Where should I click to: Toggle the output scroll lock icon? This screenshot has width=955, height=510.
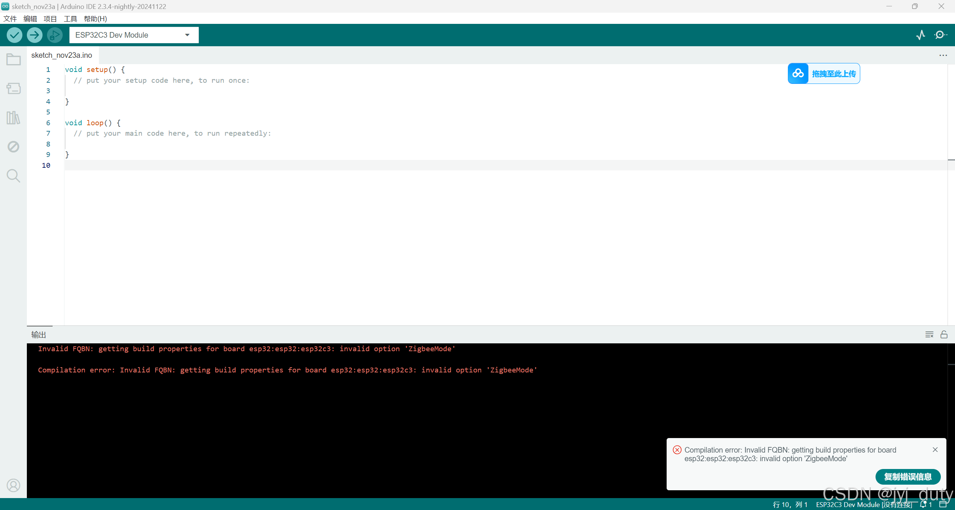coord(944,334)
